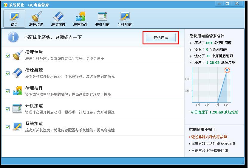Screen dimensions: 249x168
Task: Open the title bar dropdown menu button
Action: point(219,4)
